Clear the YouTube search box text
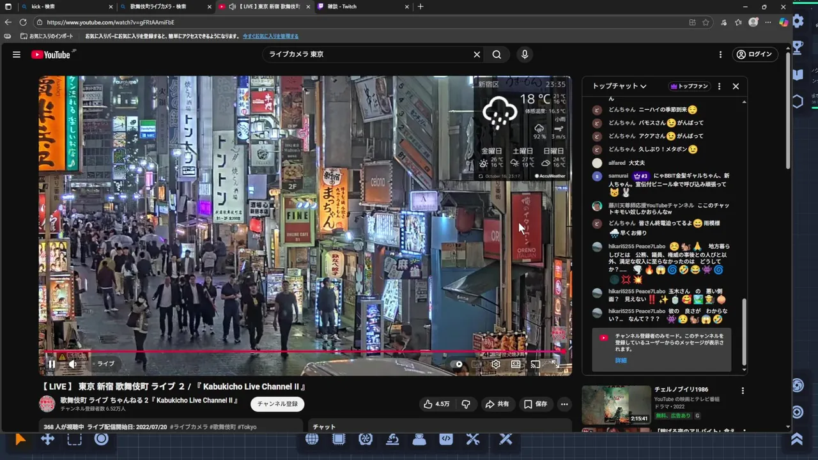818x460 pixels. coord(476,54)
